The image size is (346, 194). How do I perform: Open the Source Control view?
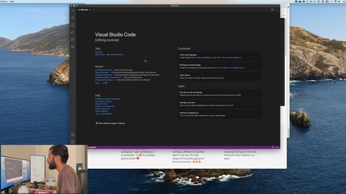coord(73,18)
